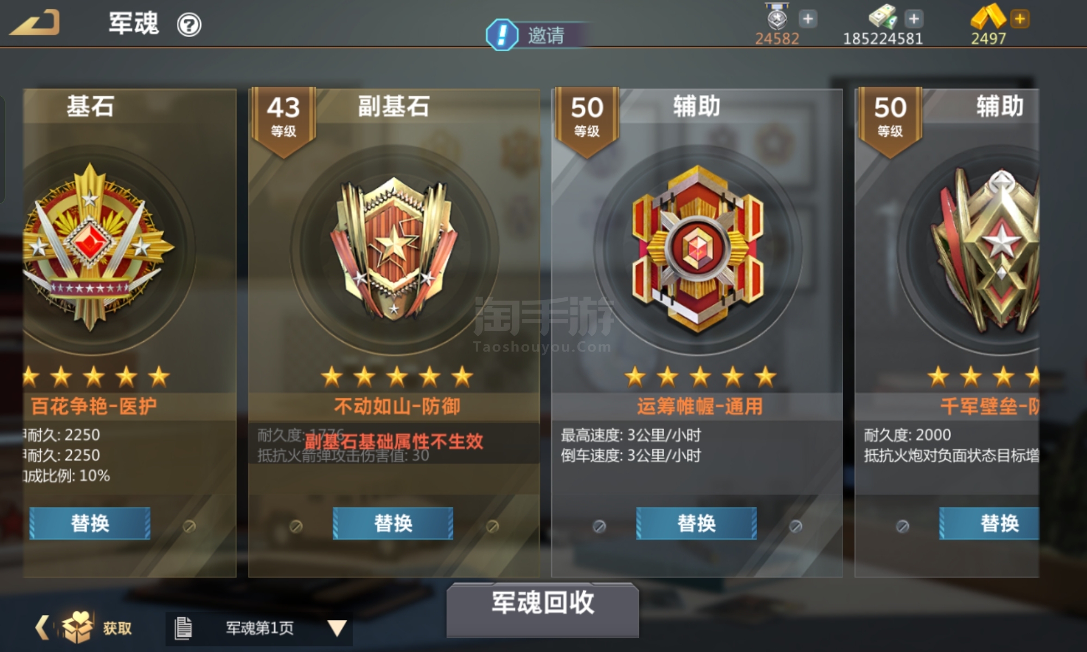Add medals with the plus icon
This screenshot has width=1087, height=652.
pyautogui.click(x=808, y=19)
